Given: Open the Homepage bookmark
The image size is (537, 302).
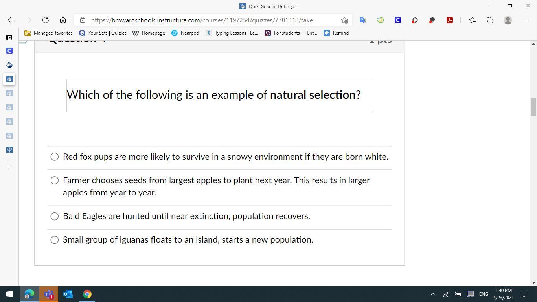Looking at the screenshot, I should [149, 33].
